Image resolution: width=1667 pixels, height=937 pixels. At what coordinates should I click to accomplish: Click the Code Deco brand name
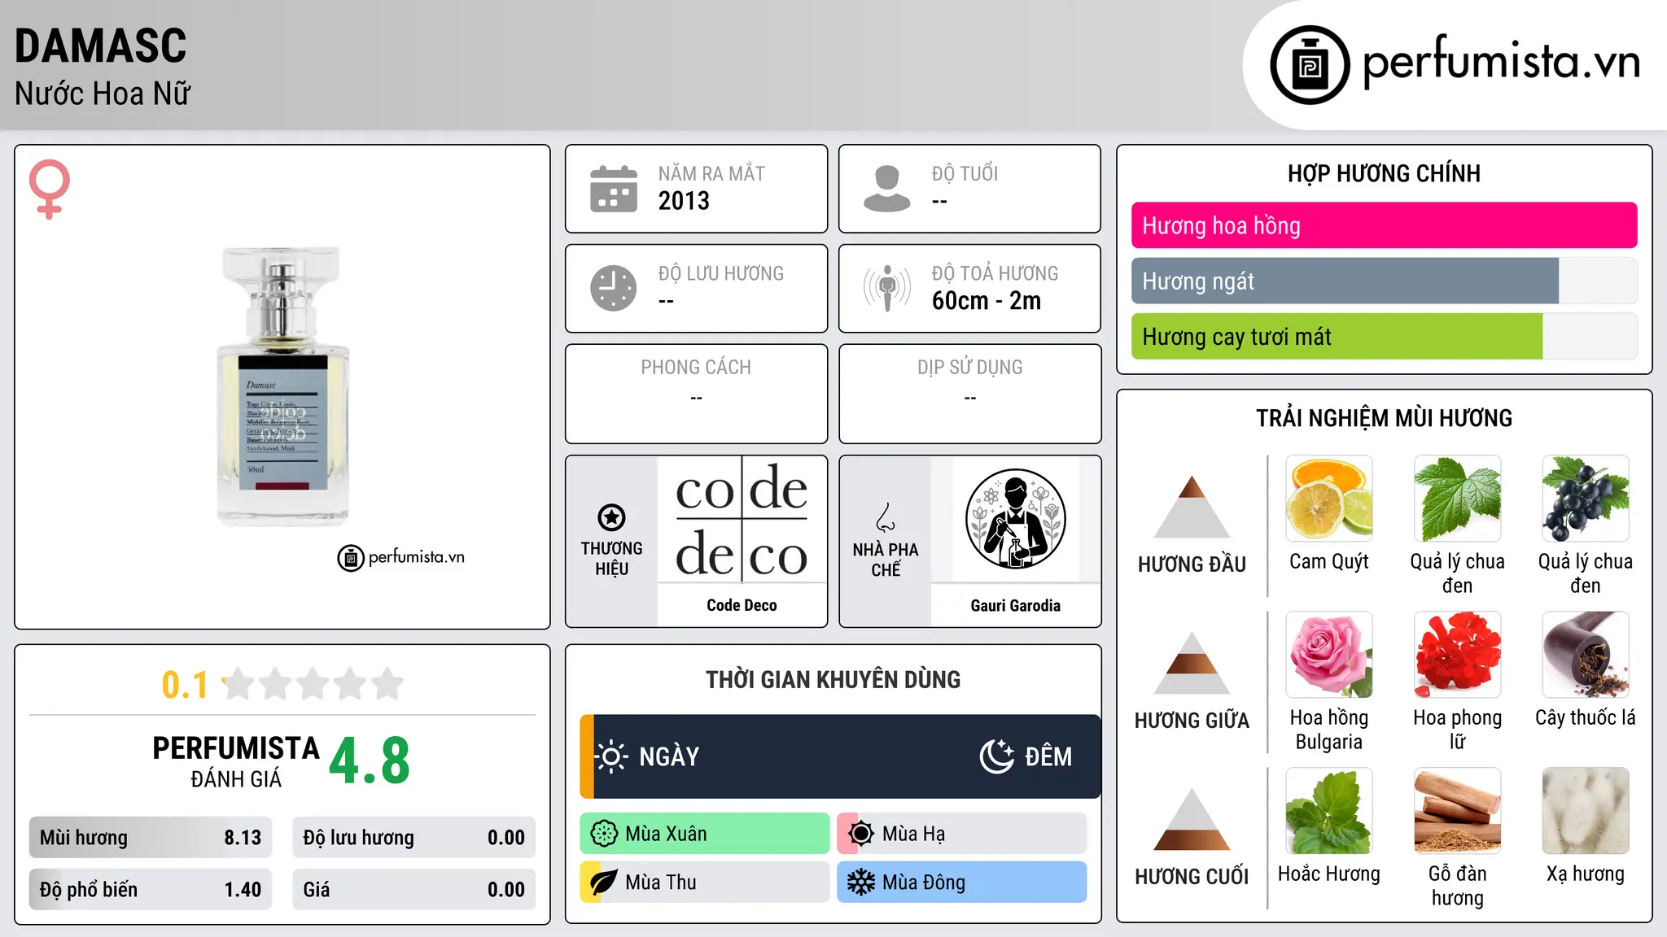pyautogui.click(x=742, y=605)
